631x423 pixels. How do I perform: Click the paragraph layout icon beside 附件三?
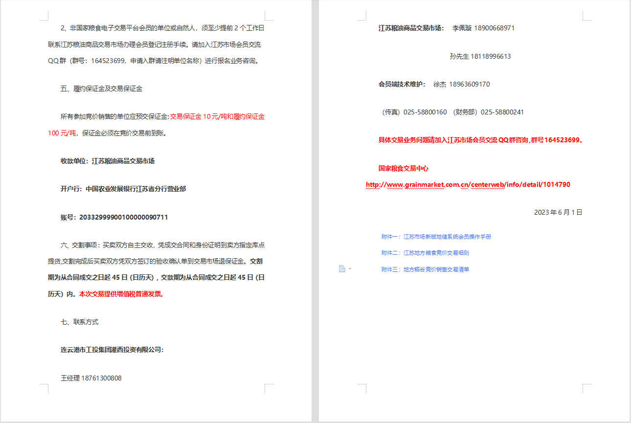pos(342,268)
